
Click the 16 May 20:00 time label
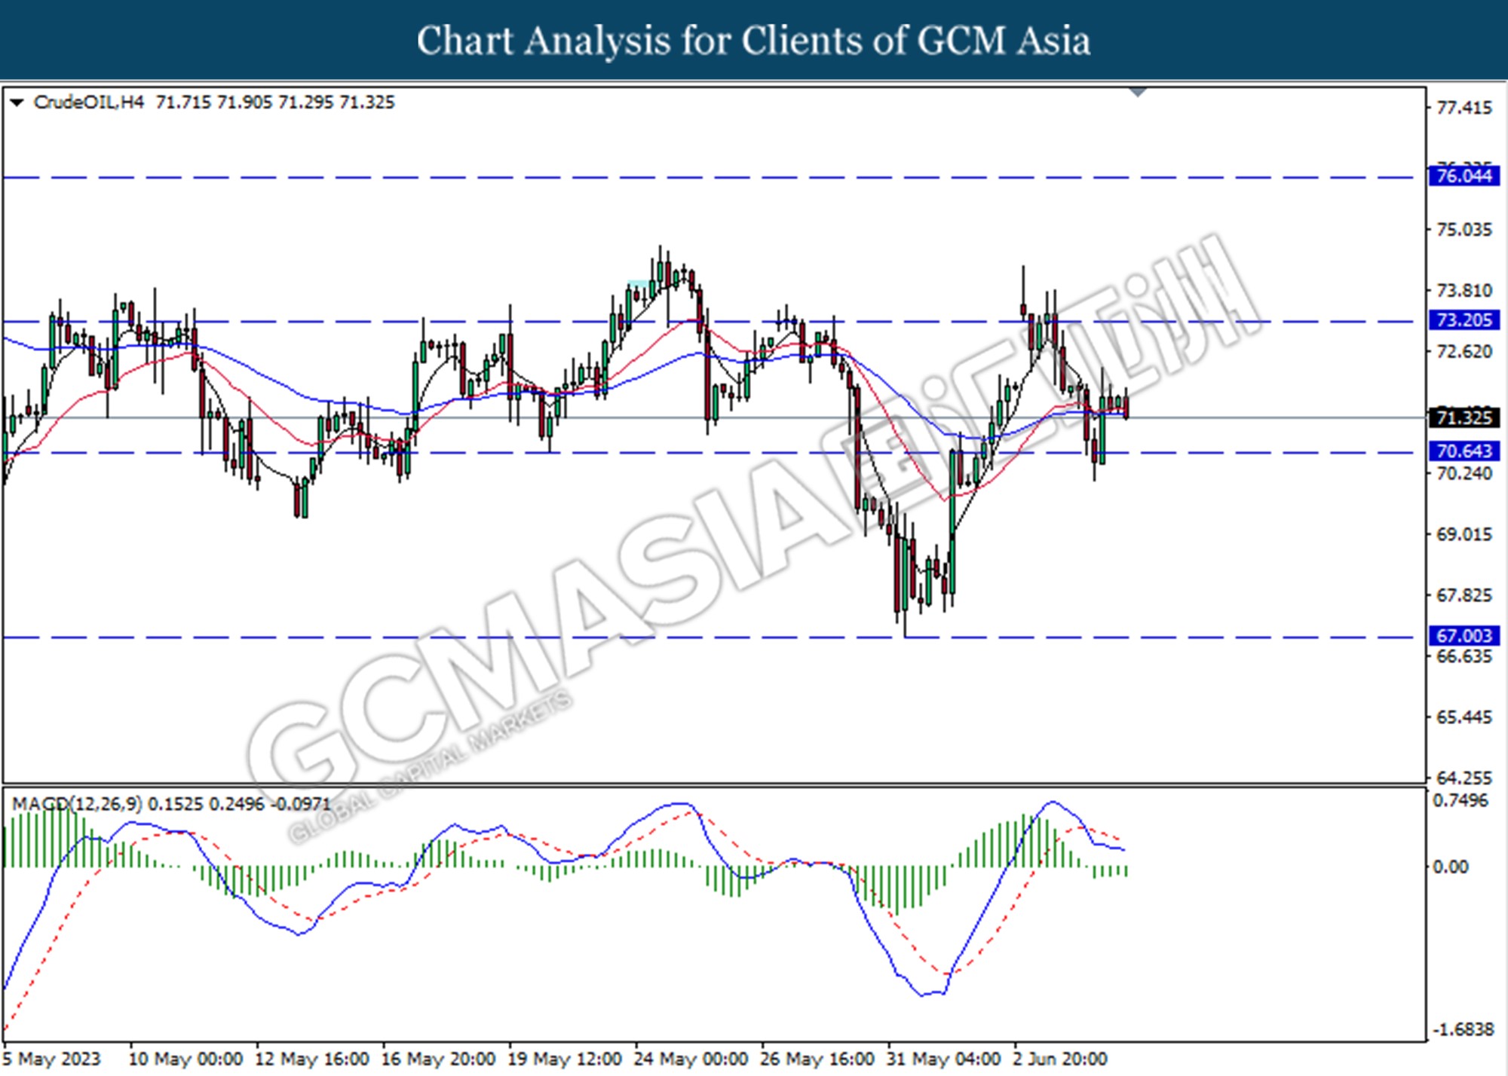point(439,1059)
